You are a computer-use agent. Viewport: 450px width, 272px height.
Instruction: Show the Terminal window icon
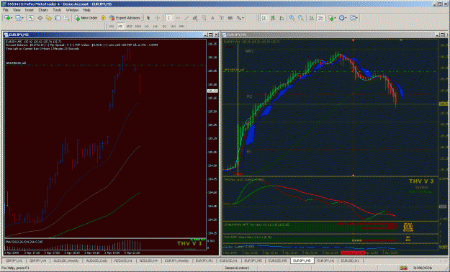[58, 18]
